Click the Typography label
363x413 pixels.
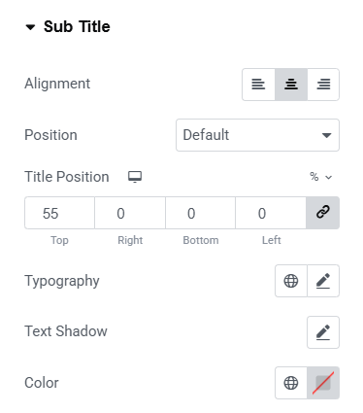(x=62, y=281)
